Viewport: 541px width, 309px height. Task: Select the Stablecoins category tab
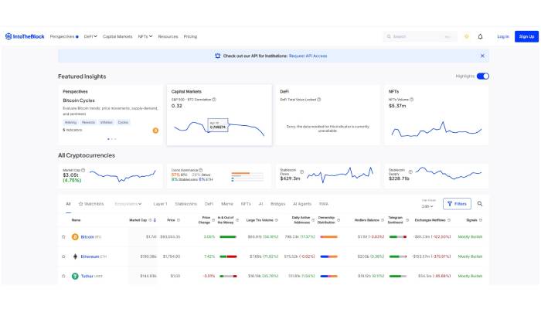pos(185,204)
